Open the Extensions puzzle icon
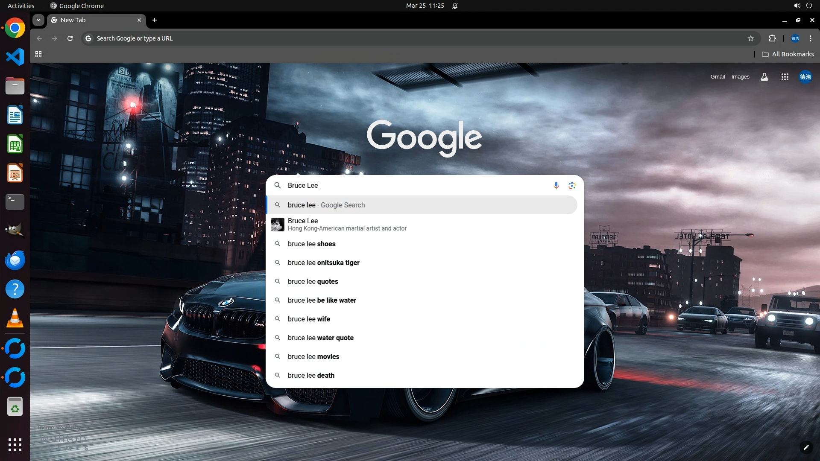Screen dimensions: 820x461 772,38
